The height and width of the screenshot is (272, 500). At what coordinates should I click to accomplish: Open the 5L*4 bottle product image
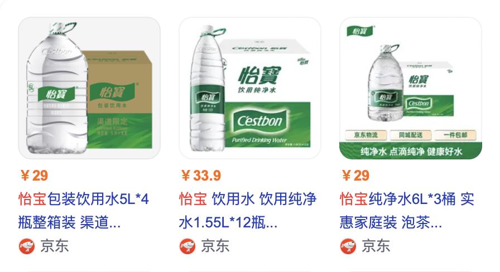click(89, 88)
